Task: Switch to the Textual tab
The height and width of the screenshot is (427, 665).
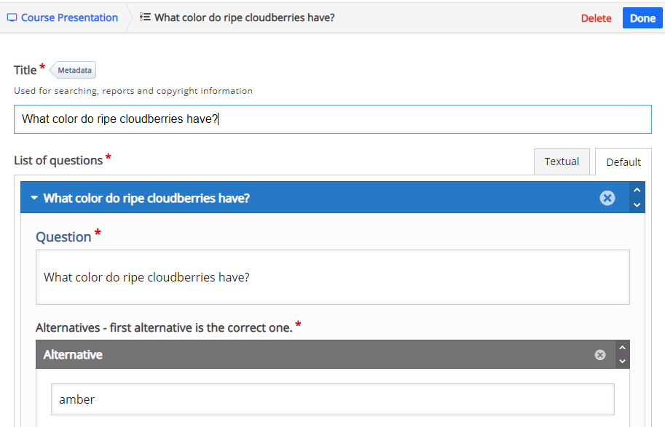Action: click(x=562, y=161)
